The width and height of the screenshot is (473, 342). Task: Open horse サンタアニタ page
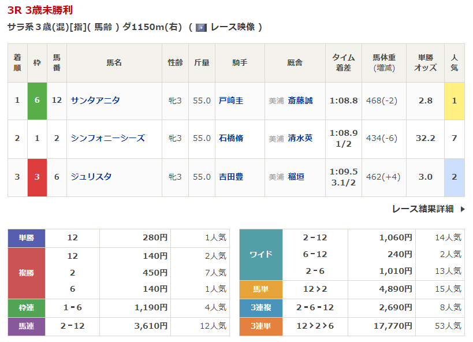pos(95,101)
